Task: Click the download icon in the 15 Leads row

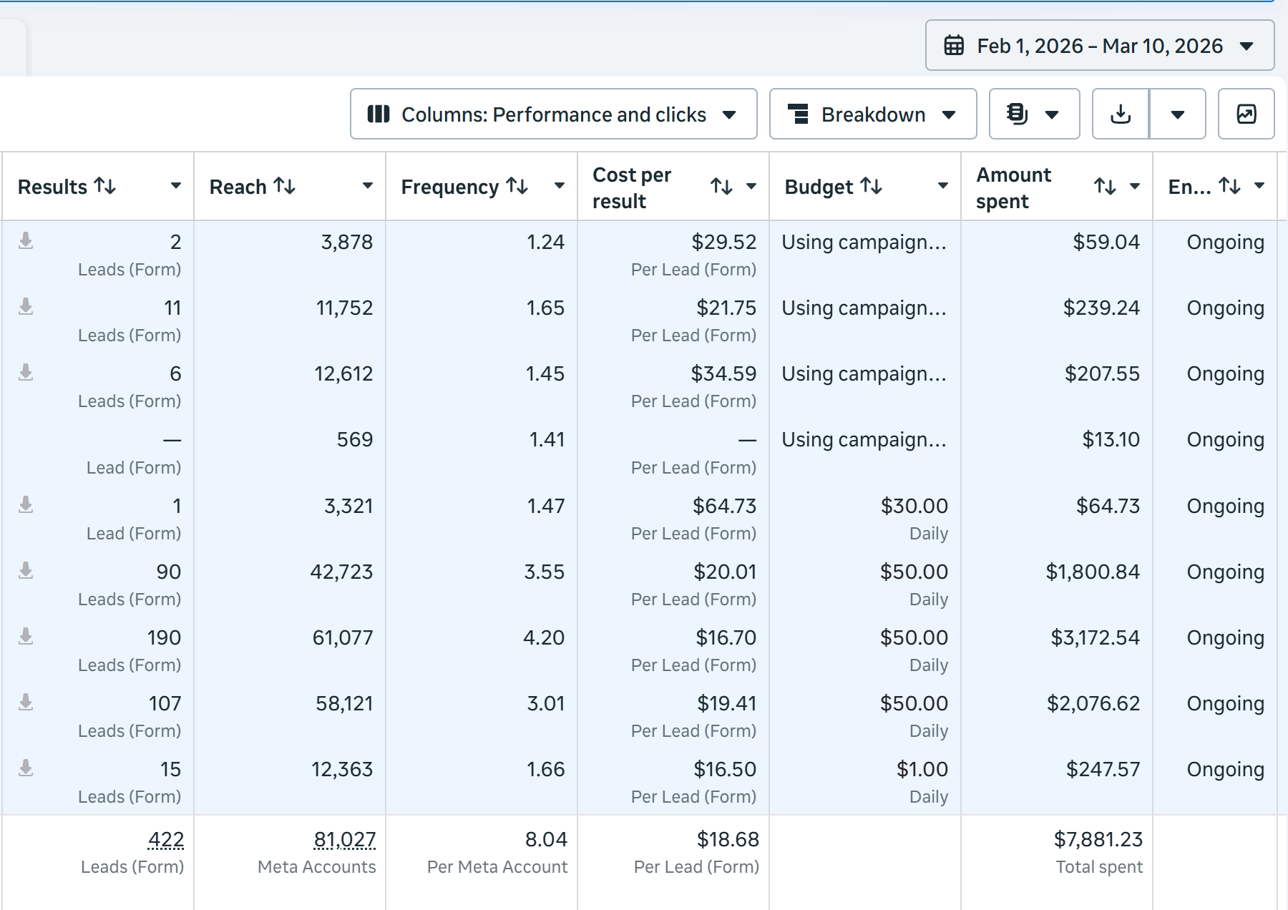Action: (26, 768)
